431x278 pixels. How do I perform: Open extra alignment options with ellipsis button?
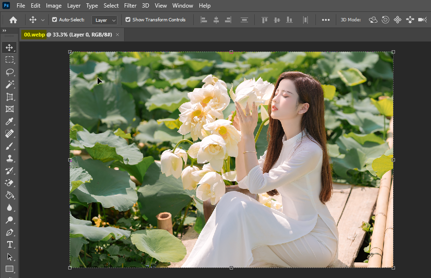[x=325, y=19]
